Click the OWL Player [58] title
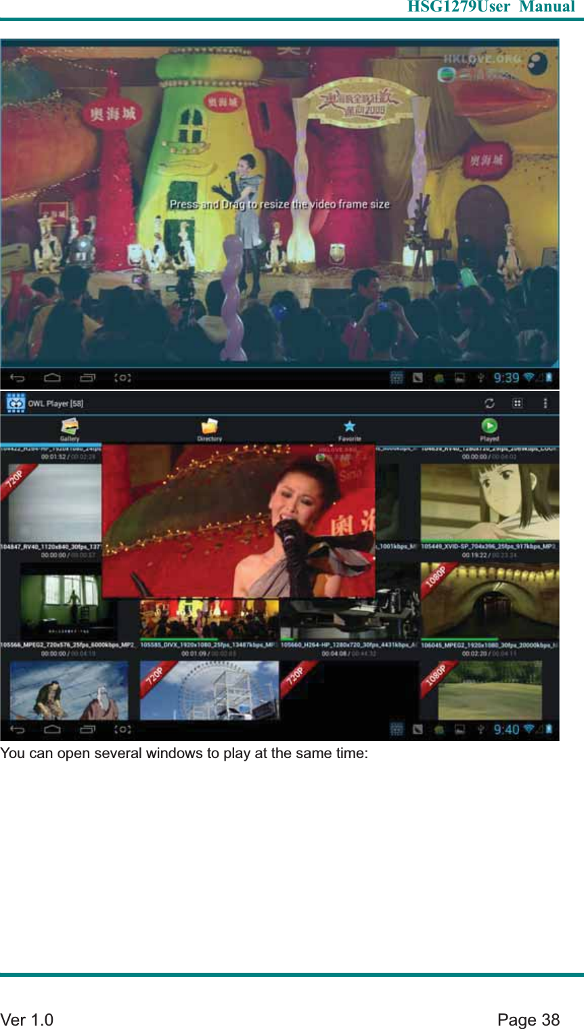Viewport: 584px width, 1029px height. (55, 404)
